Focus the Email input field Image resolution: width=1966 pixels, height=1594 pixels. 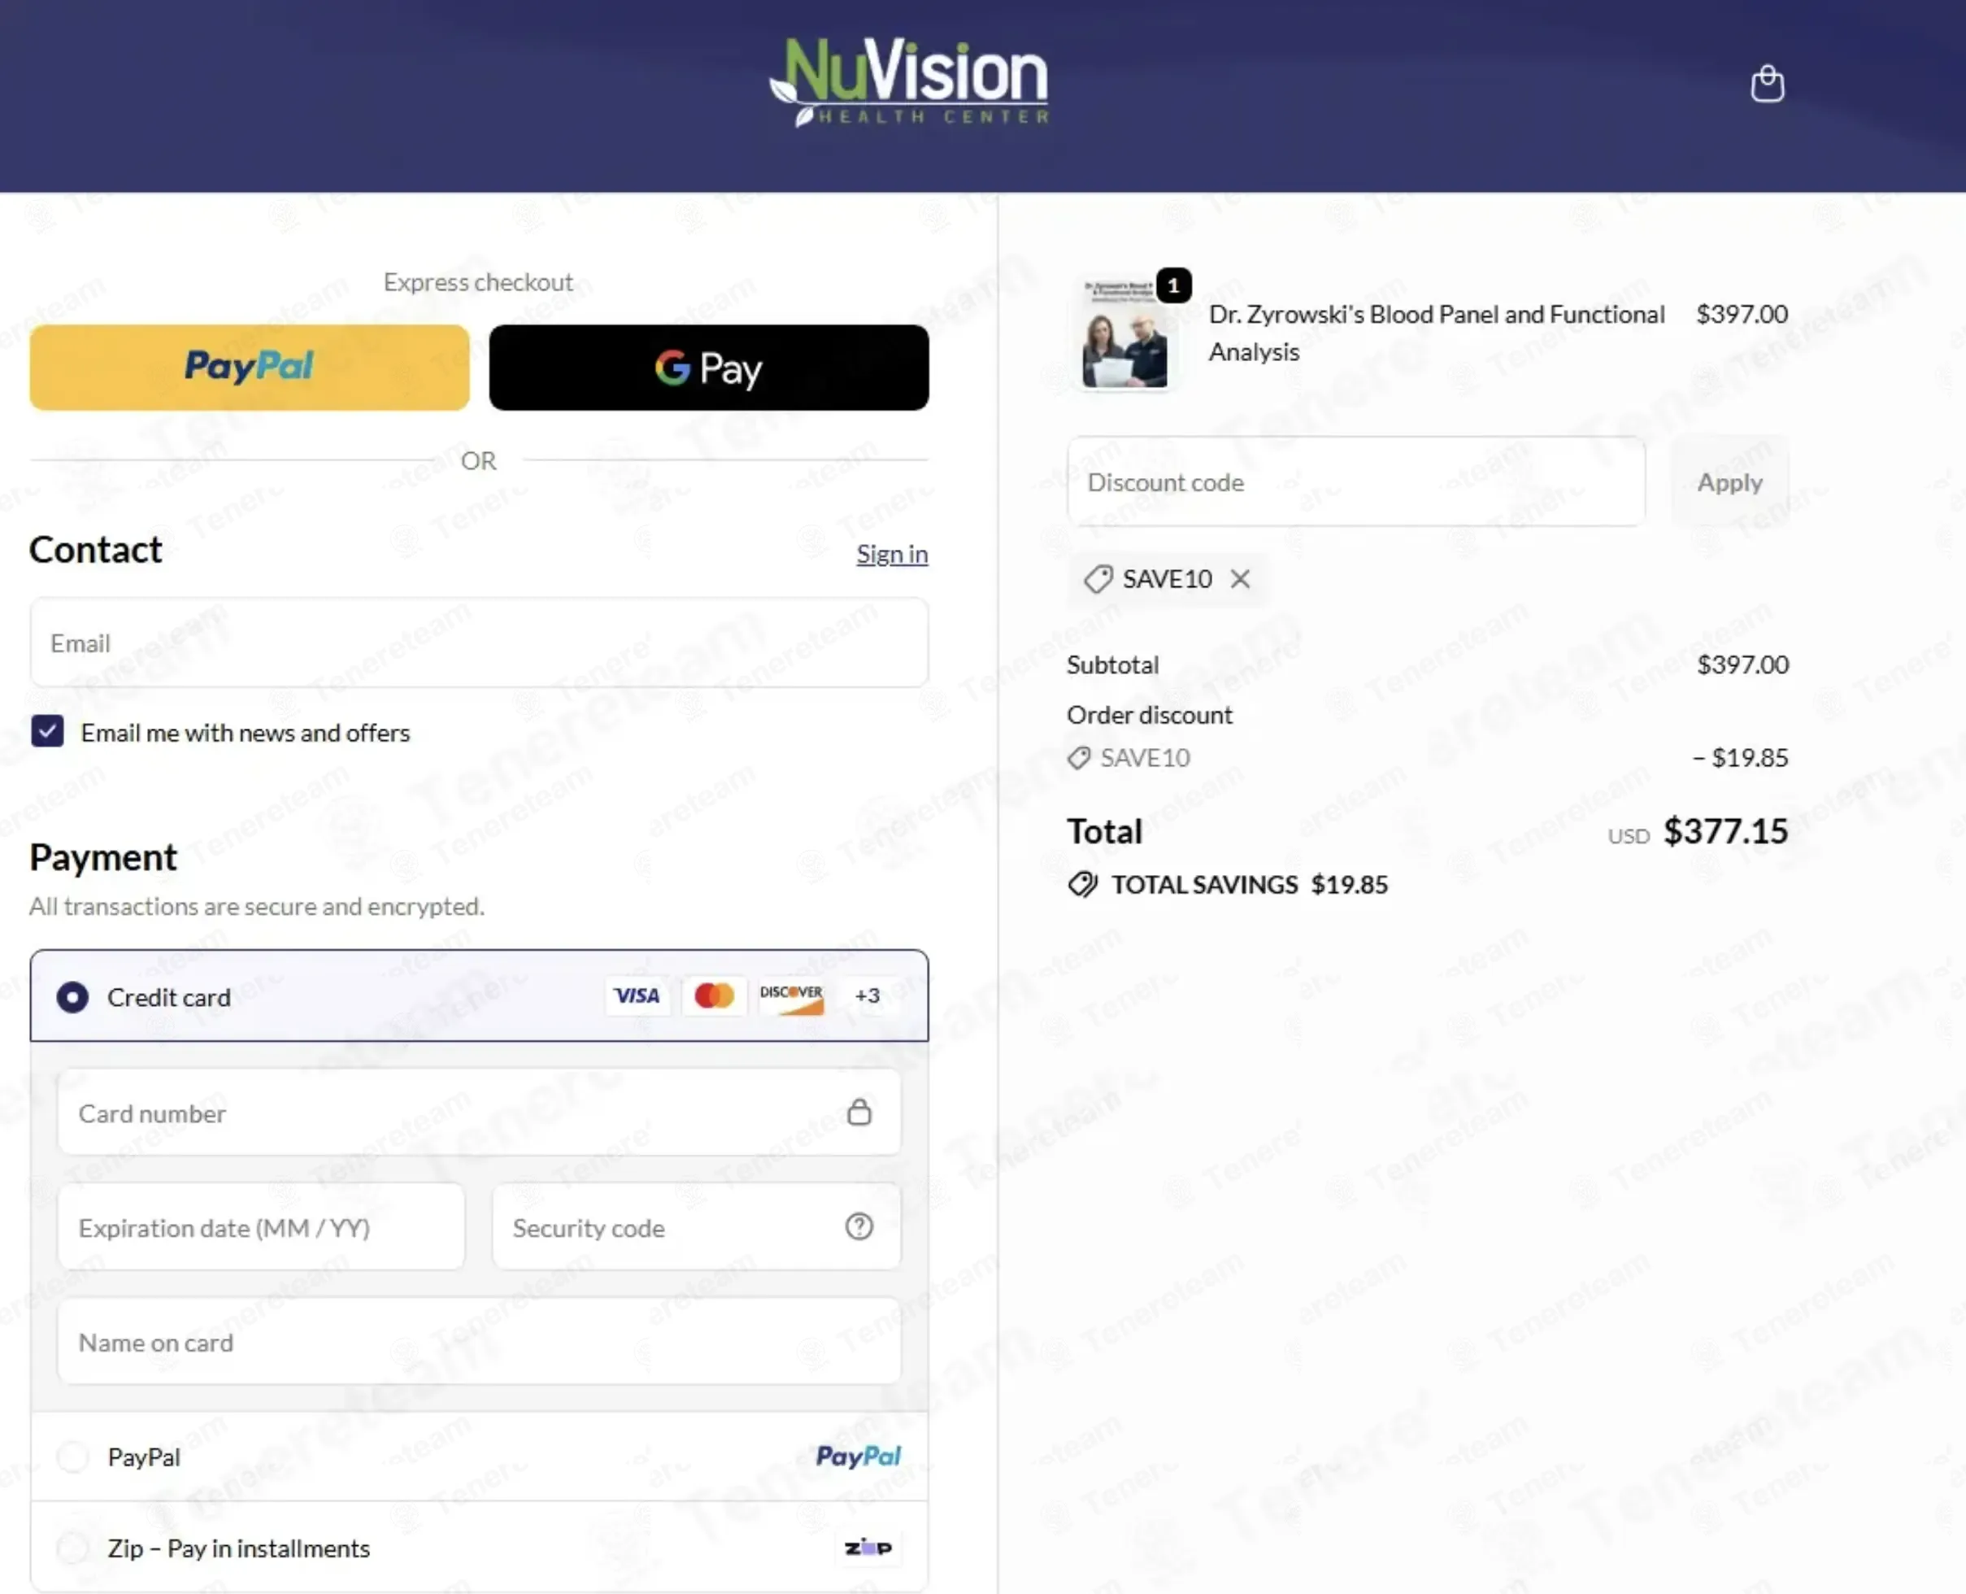479,642
